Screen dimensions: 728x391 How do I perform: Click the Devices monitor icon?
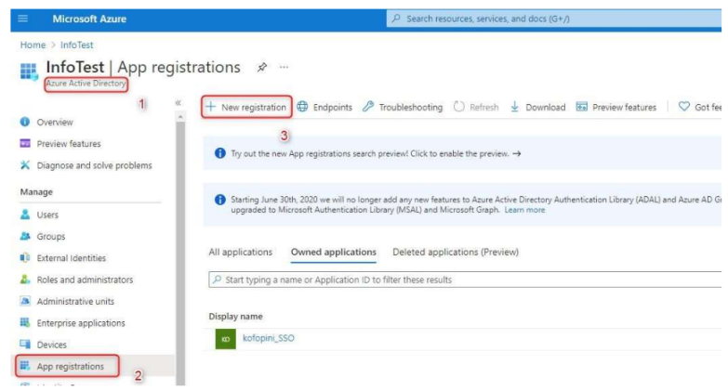[x=25, y=345]
